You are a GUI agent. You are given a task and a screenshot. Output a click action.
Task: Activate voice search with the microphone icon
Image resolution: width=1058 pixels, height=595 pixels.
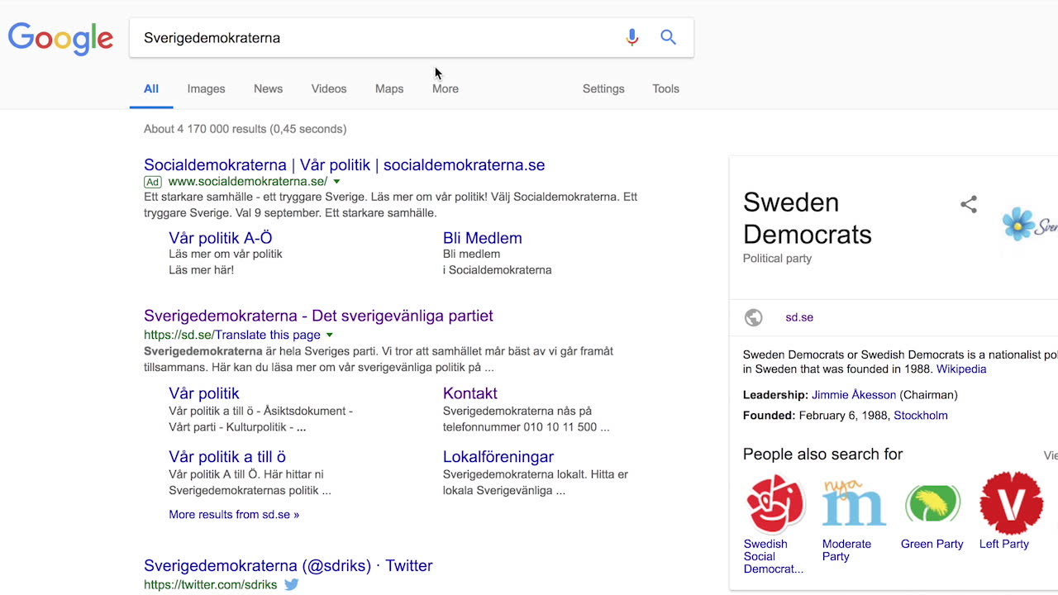click(x=631, y=37)
